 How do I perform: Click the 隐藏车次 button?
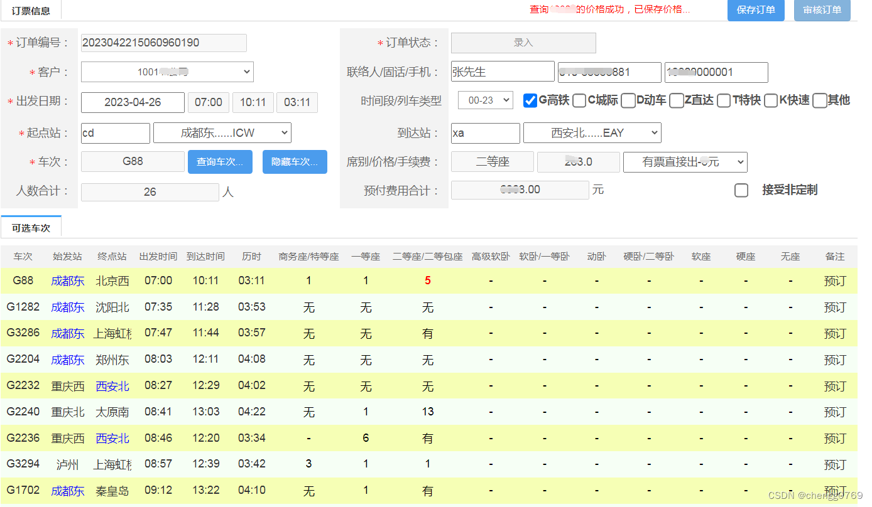[295, 162]
